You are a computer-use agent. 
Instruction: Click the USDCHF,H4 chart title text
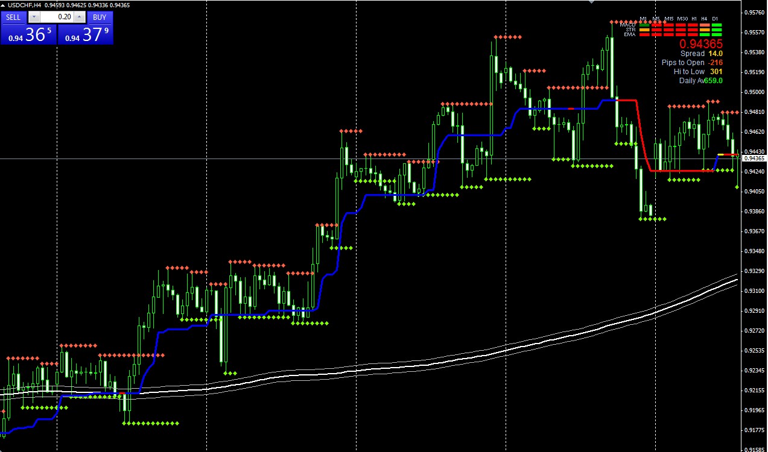[x=25, y=5]
